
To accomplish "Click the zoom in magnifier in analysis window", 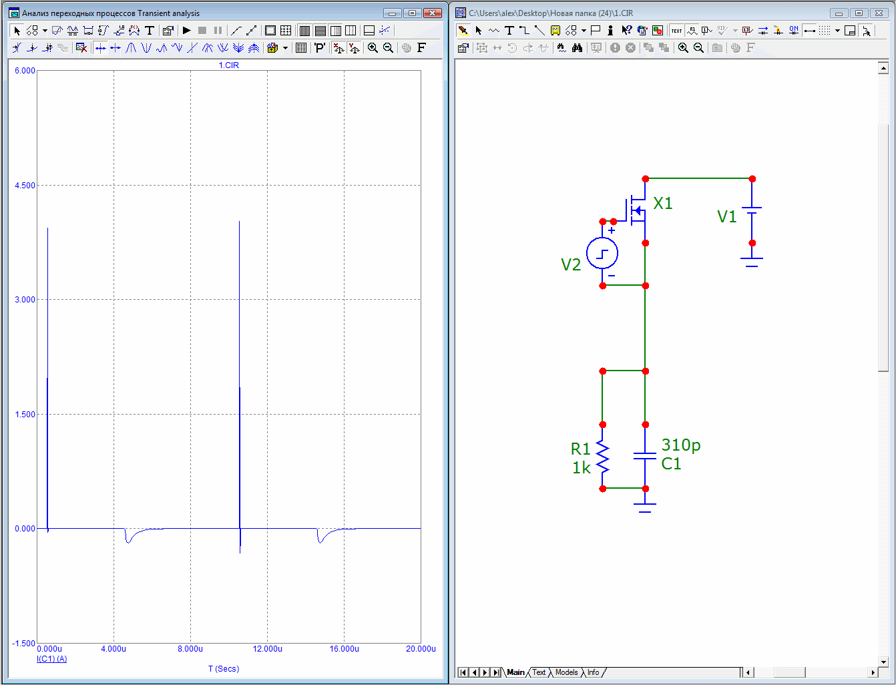I will pyautogui.click(x=373, y=48).
